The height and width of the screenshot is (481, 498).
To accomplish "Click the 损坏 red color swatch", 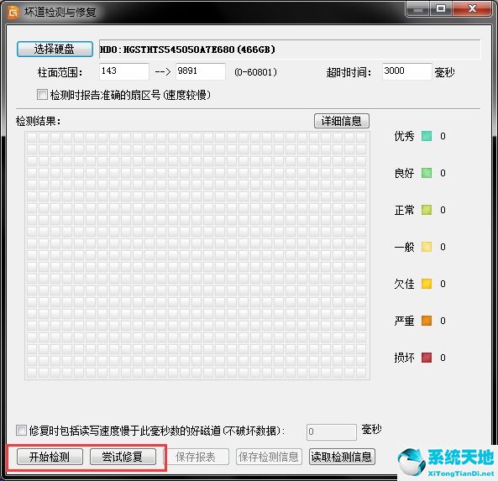I will click(x=427, y=358).
